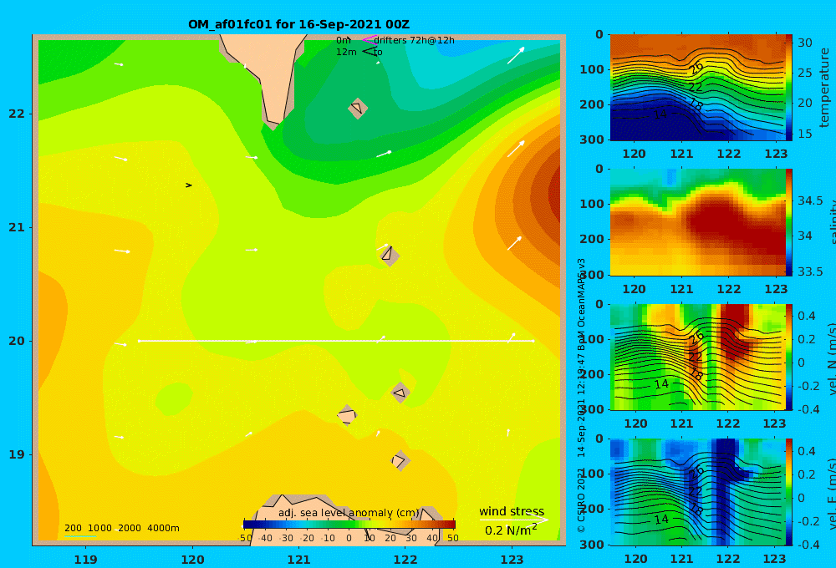The width and height of the screenshot is (836, 568).
Task: Open the temperature section panel
Action: [x=697, y=88]
